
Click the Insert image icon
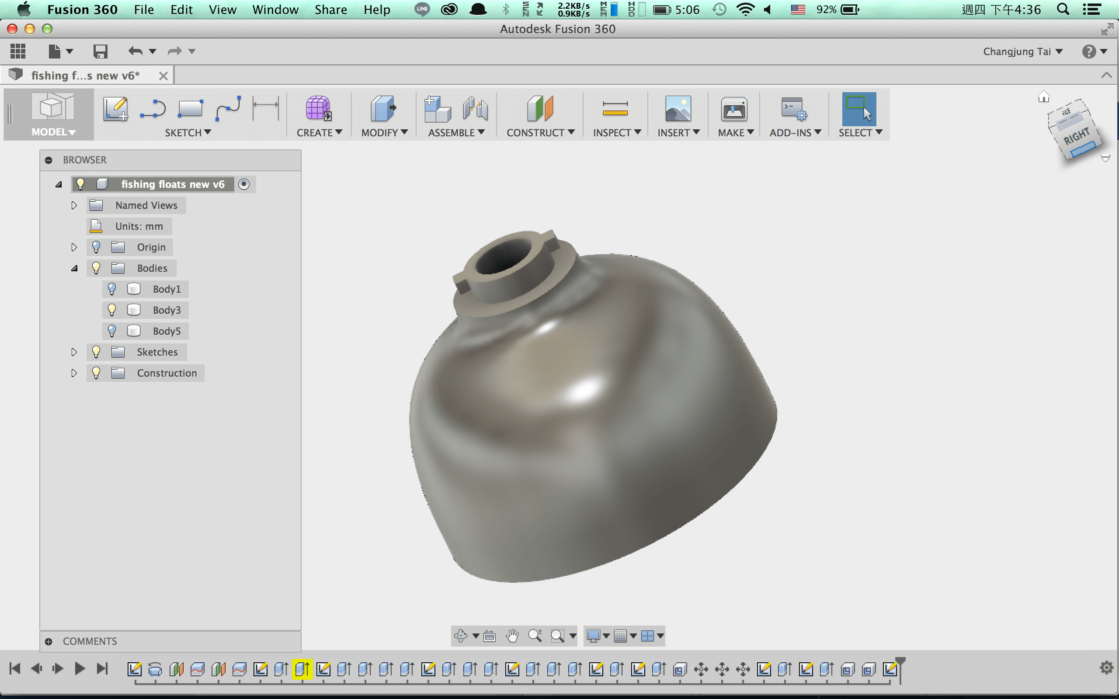(x=678, y=109)
